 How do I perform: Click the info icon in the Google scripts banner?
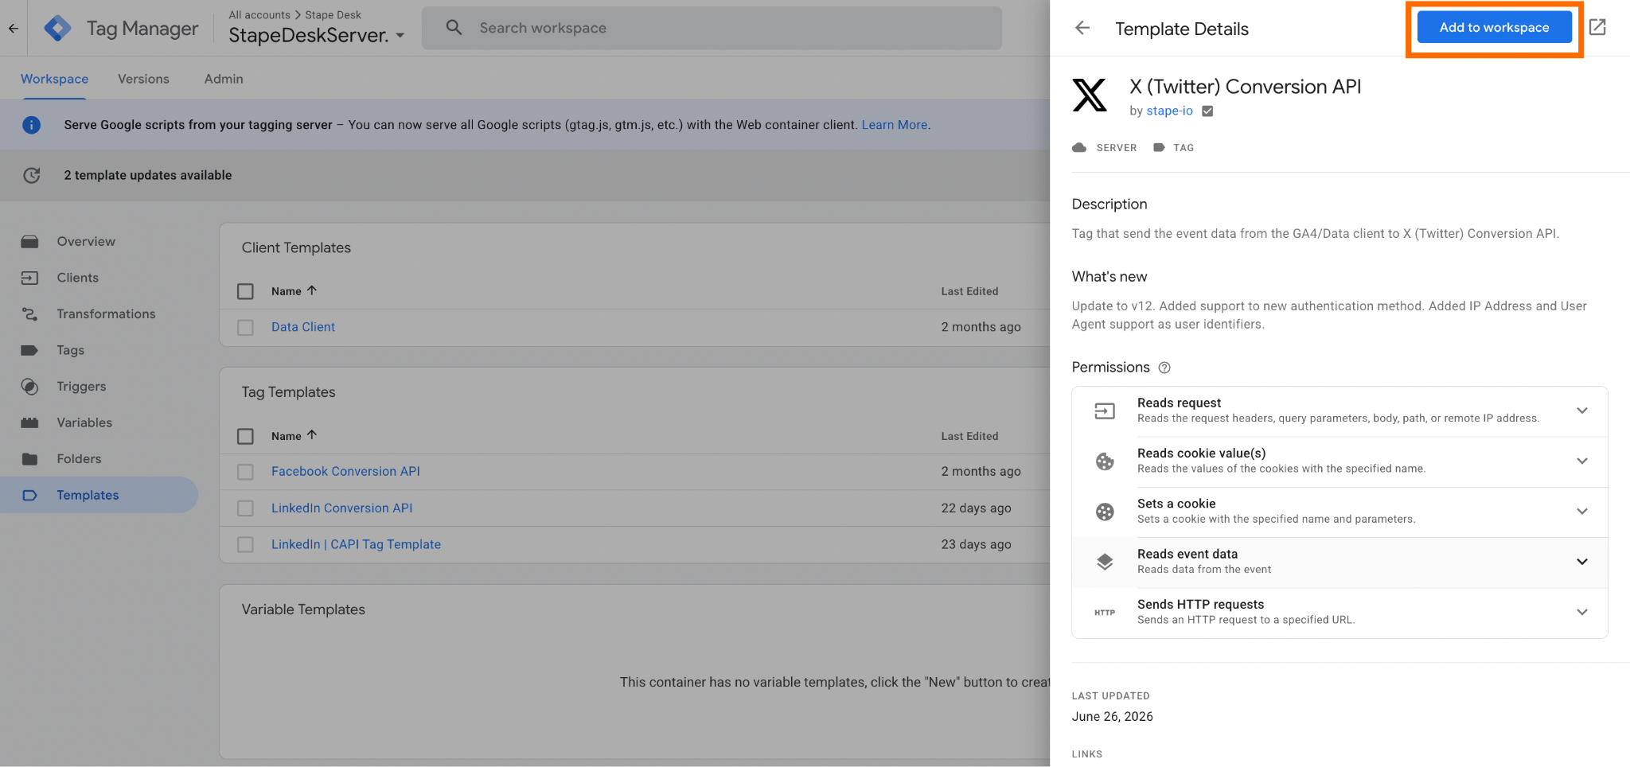pyautogui.click(x=32, y=125)
